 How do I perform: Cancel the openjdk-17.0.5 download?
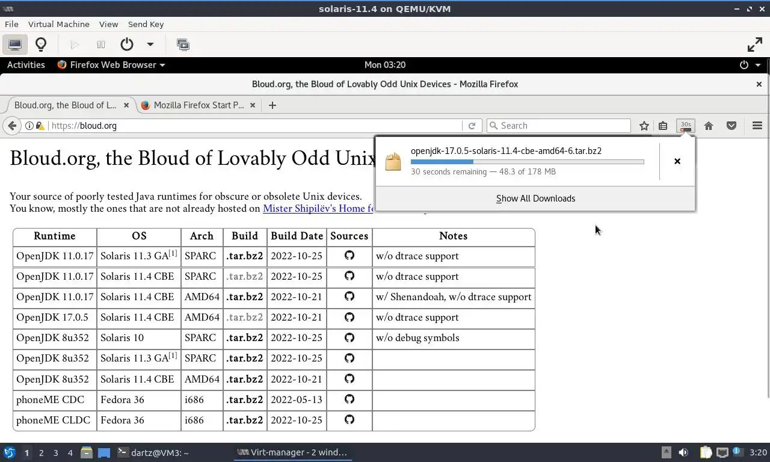(677, 161)
